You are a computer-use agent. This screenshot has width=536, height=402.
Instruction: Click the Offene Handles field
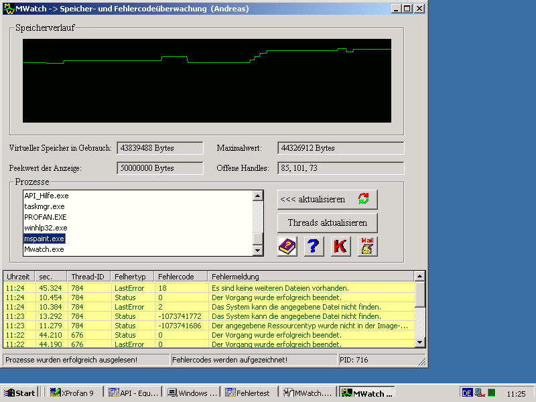341,168
